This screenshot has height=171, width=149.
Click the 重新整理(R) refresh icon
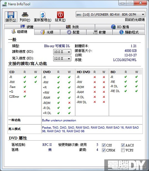42,15
